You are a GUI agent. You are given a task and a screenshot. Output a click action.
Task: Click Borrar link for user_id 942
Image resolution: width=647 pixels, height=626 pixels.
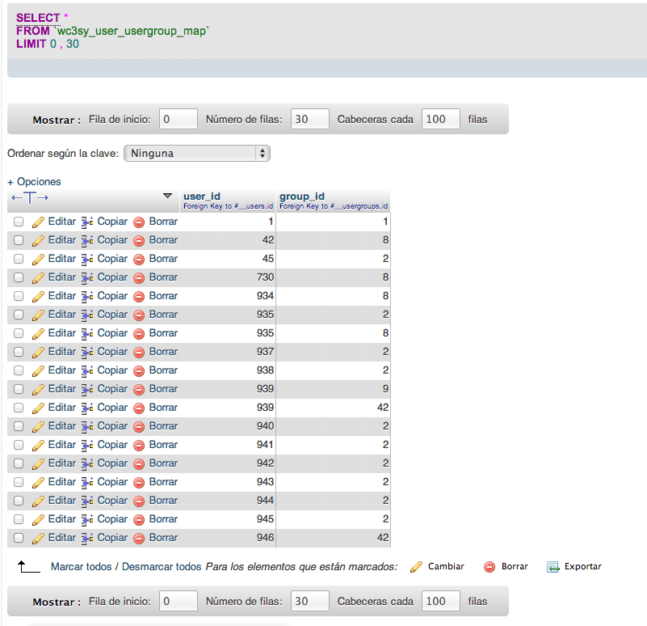[163, 463]
